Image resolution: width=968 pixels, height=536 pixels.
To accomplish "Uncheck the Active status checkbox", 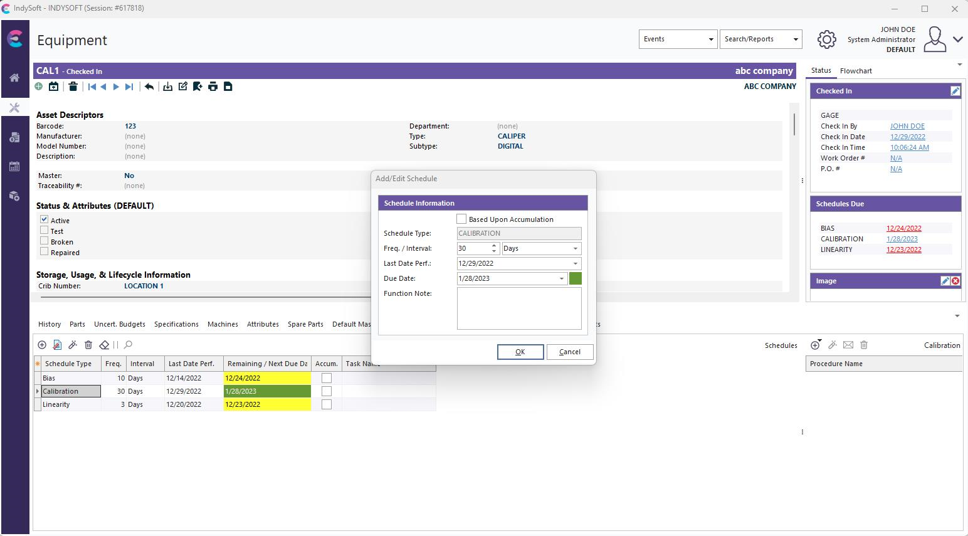I will pos(45,219).
